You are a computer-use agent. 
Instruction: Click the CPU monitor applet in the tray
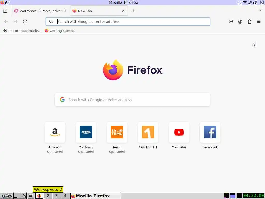click(x=227, y=196)
